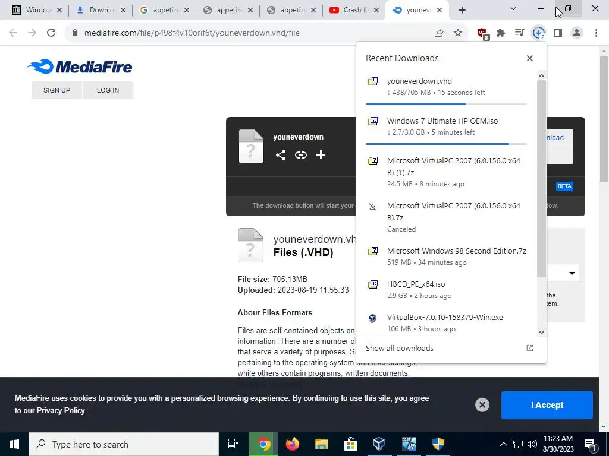The image size is (609, 456).
Task: Click the downloads list scroll-up arrow
Action: click(x=541, y=75)
